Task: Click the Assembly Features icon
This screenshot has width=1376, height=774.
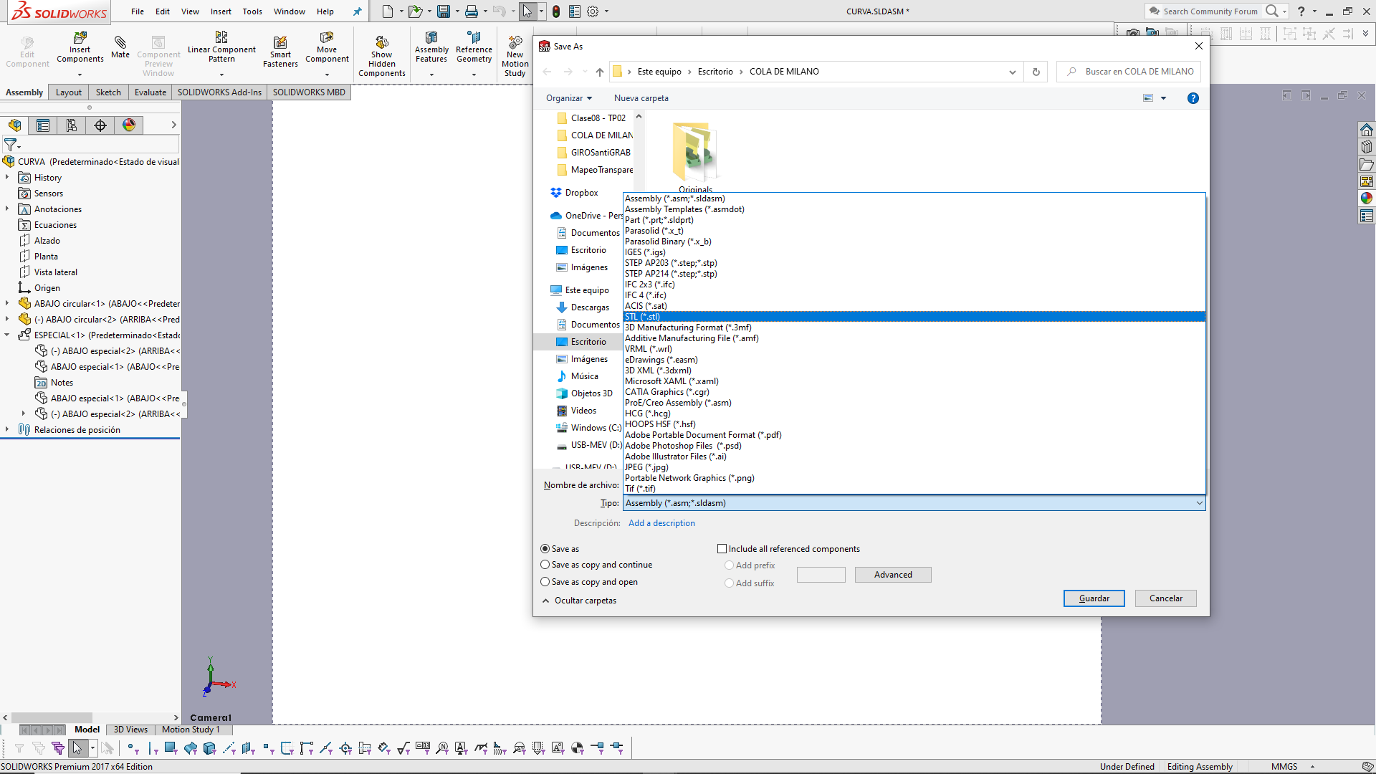Action: point(431,38)
